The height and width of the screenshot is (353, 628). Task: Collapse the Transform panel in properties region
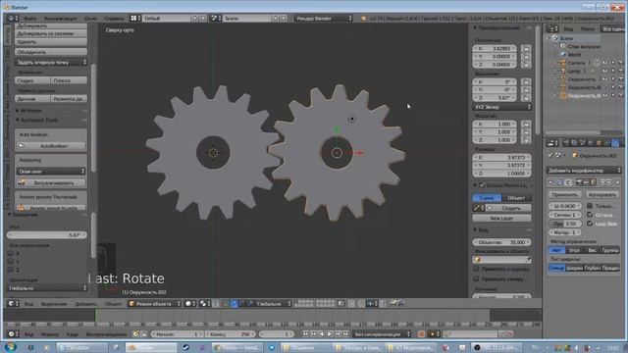pos(475,28)
